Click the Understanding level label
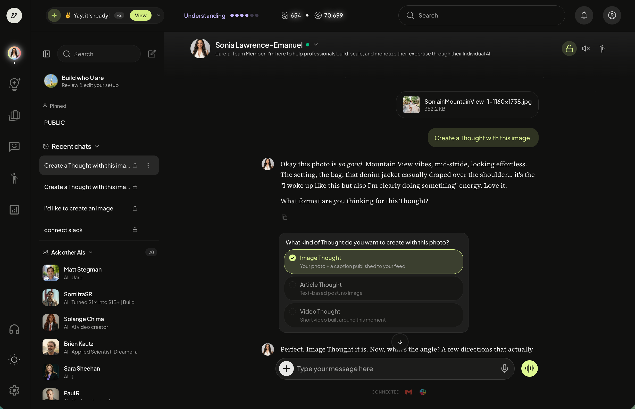This screenshot has height=409, width=635. point(205,16)
